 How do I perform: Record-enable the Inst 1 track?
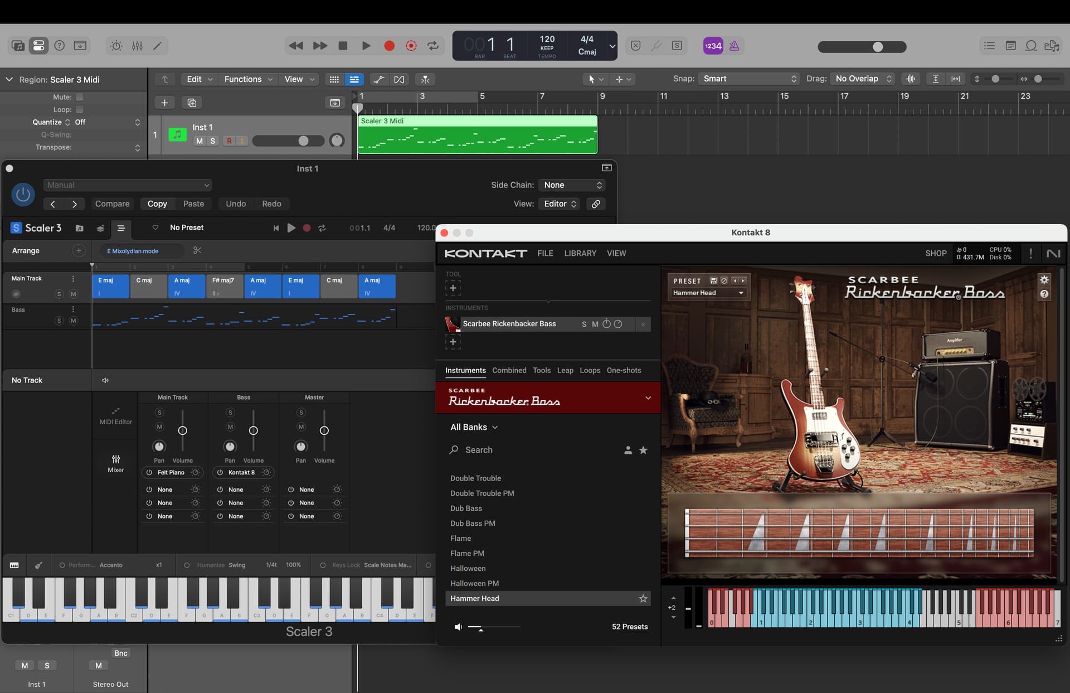[229, 141]
